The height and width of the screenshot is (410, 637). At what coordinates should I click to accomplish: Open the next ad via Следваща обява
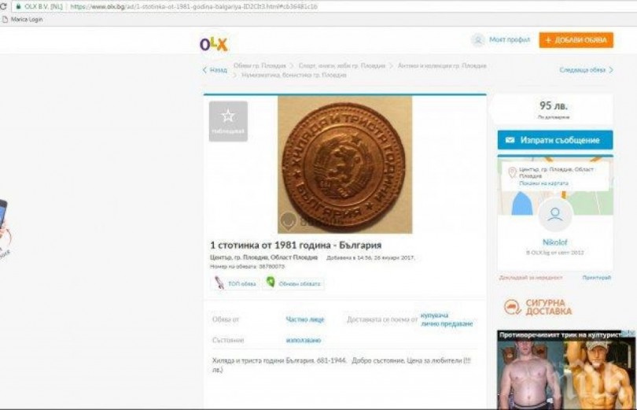coord(586,70)
